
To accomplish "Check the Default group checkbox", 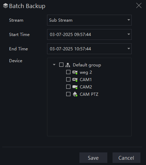I will (61, 65).
